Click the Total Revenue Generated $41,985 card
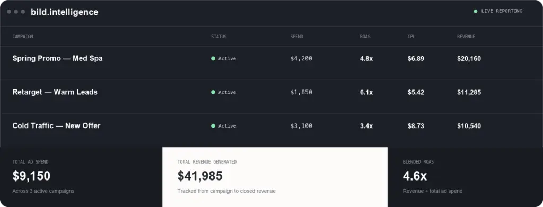 click(275, 177)
